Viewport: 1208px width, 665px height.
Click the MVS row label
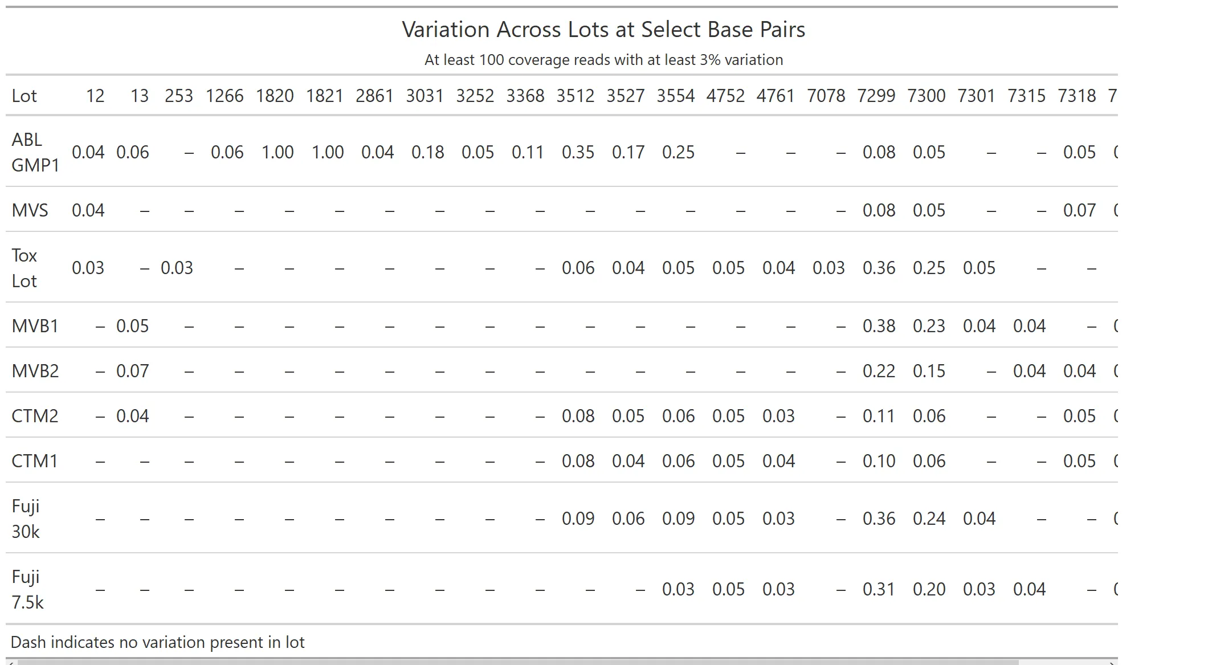(x=30, y=210)
